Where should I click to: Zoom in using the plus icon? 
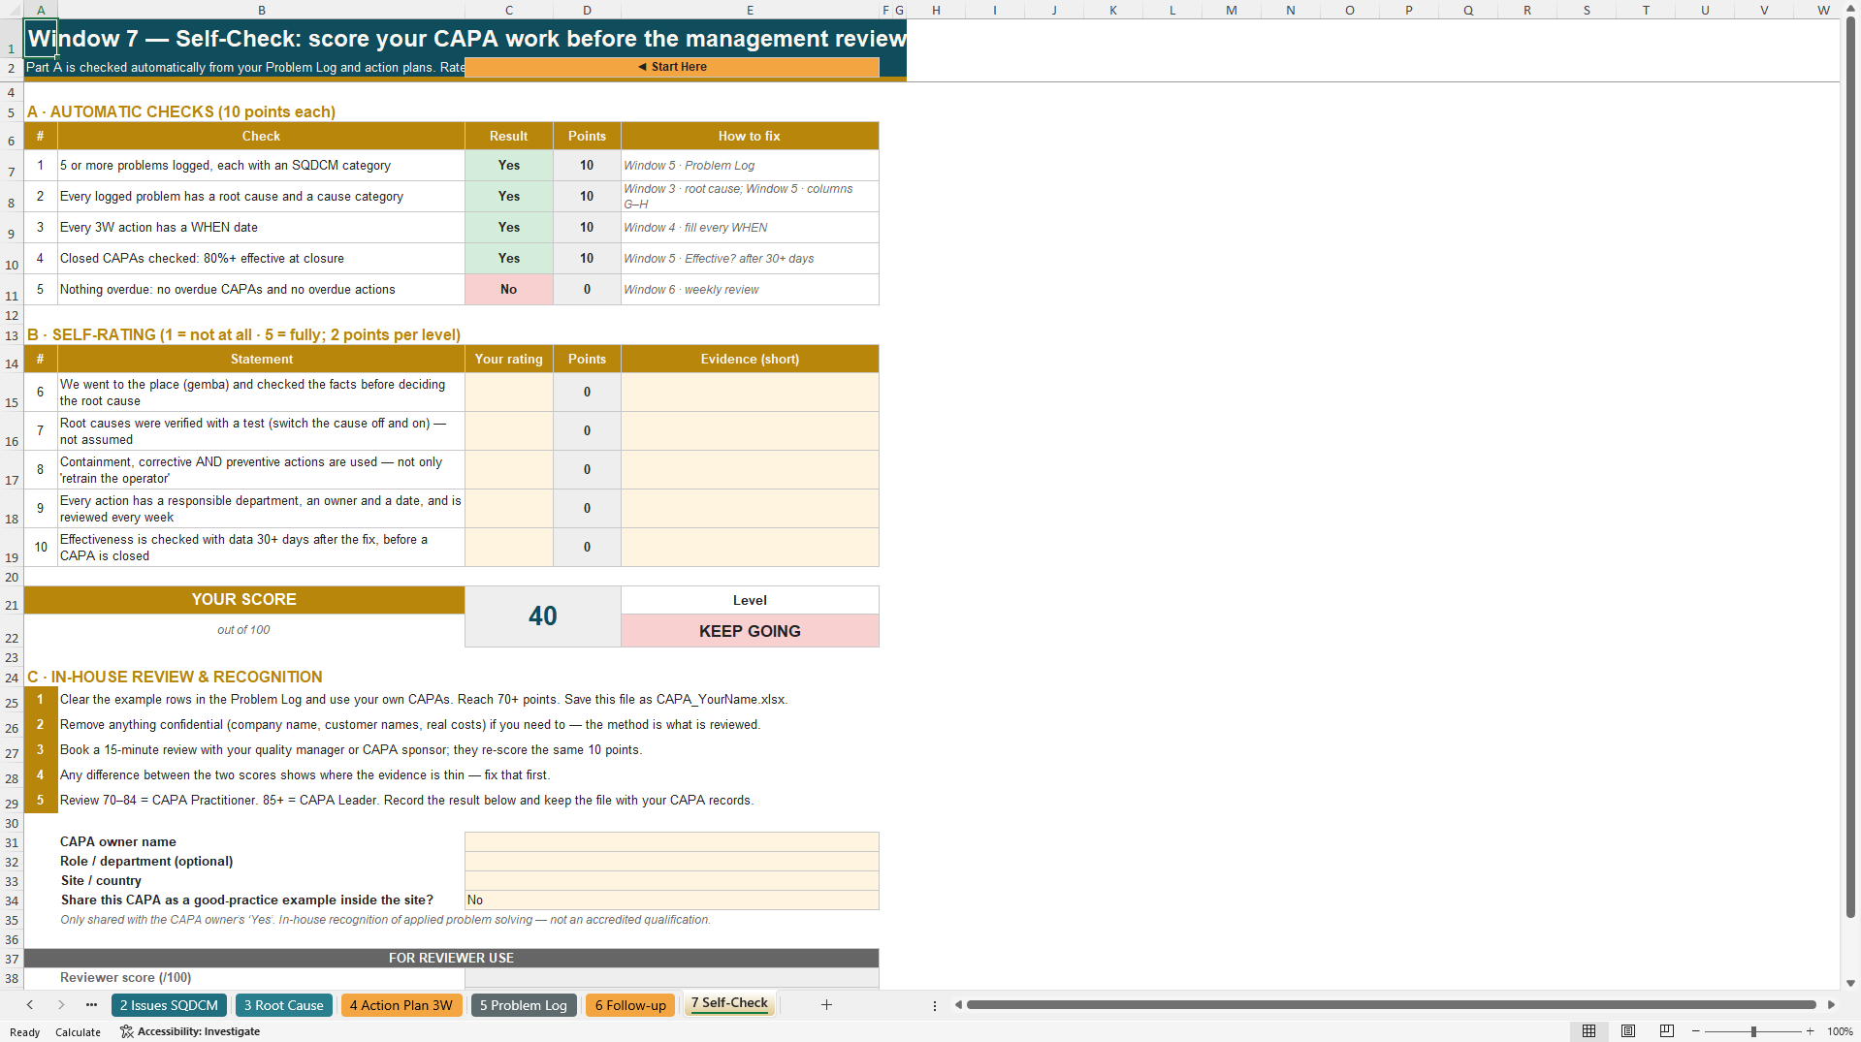coord(1810,1031)
